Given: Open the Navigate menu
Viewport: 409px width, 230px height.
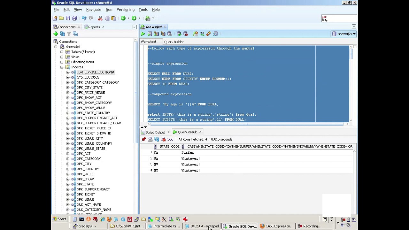Looking at the screenshot, I should [x=94, y=10].
